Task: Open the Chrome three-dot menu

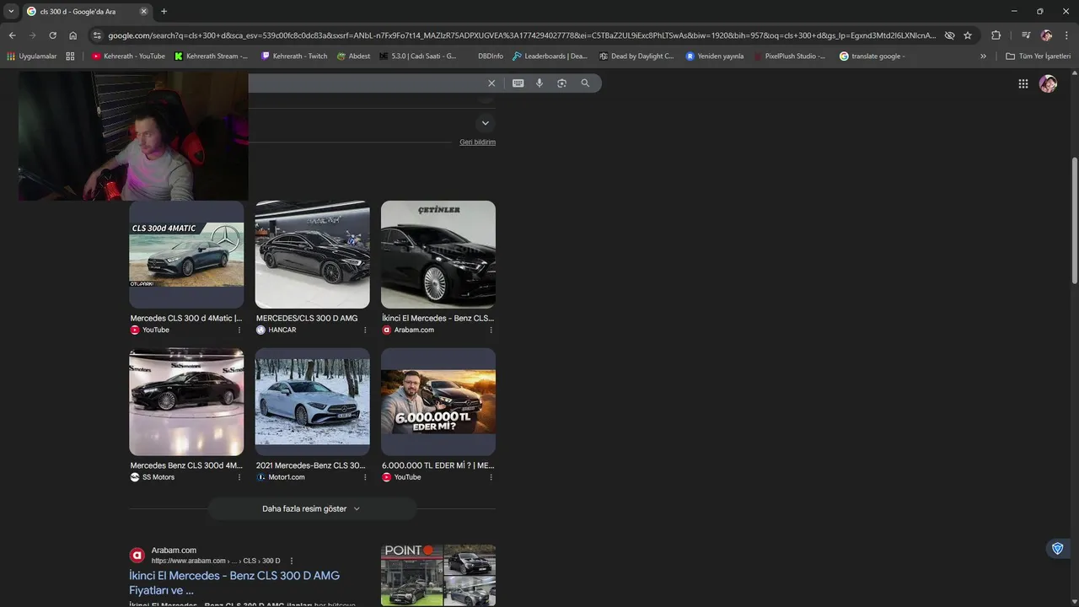Action: coord(1066,35)
